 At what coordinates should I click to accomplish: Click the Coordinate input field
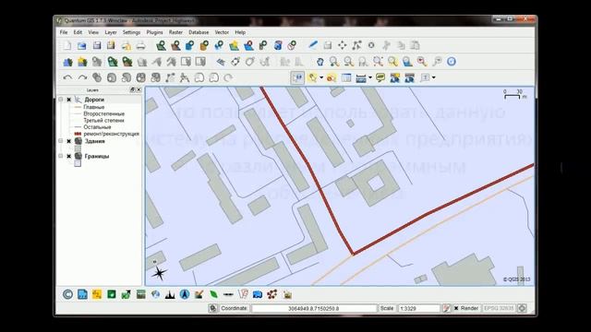314,308
